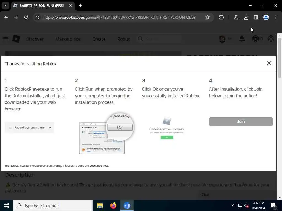The width and height of the screenshot is (282, 211).
Task: Click the address bar URL
Action: tap(120, 17)
